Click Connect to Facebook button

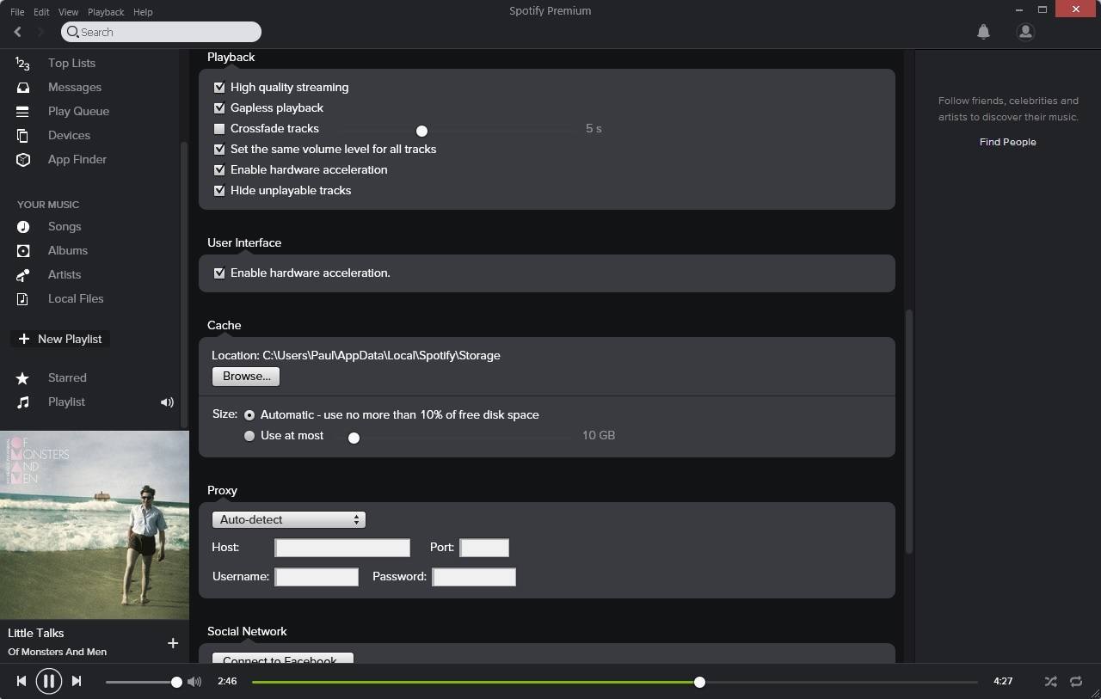pyautogui.click(x=283, y=659)
